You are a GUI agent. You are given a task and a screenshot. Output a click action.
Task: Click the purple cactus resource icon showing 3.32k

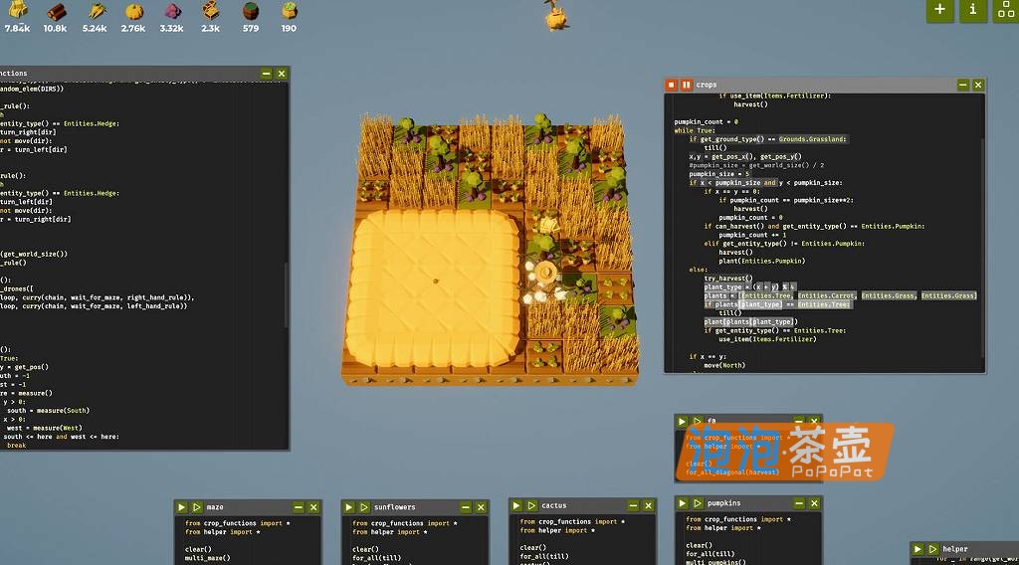click(172, 10)
